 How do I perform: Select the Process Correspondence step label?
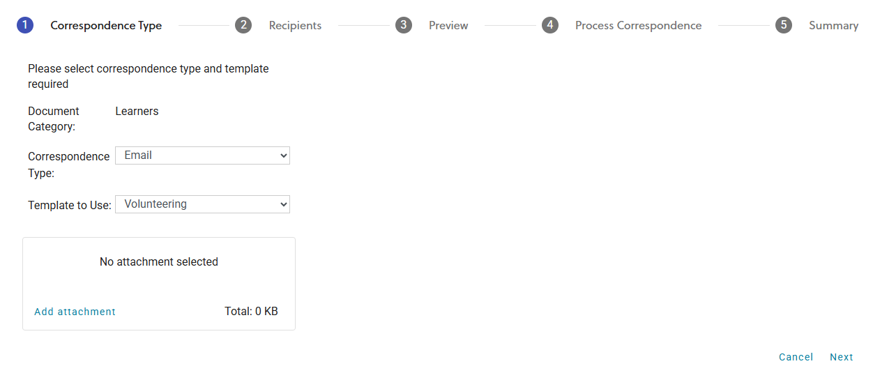(638, 26)
